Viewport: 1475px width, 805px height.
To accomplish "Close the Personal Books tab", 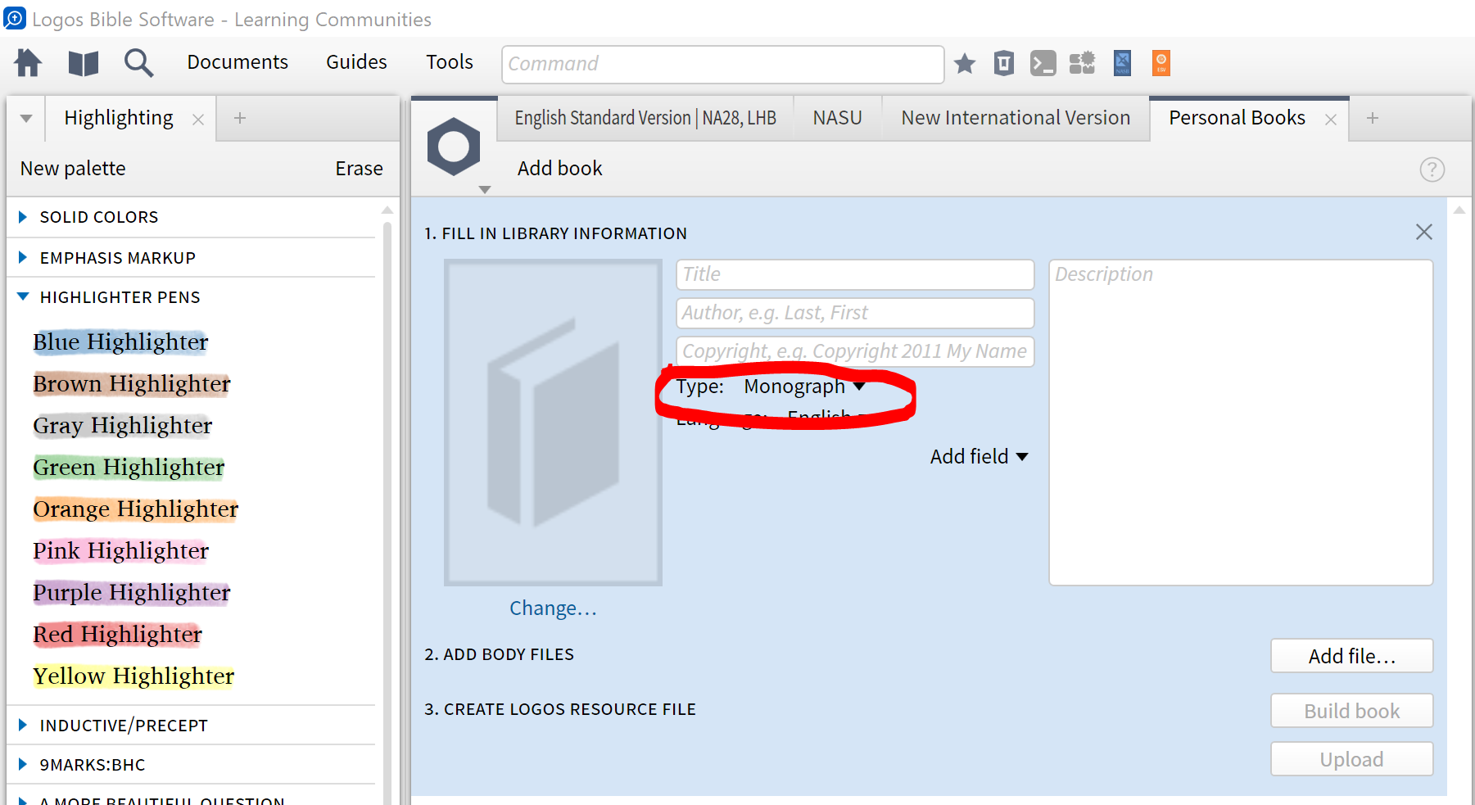I will point(1331,120).
